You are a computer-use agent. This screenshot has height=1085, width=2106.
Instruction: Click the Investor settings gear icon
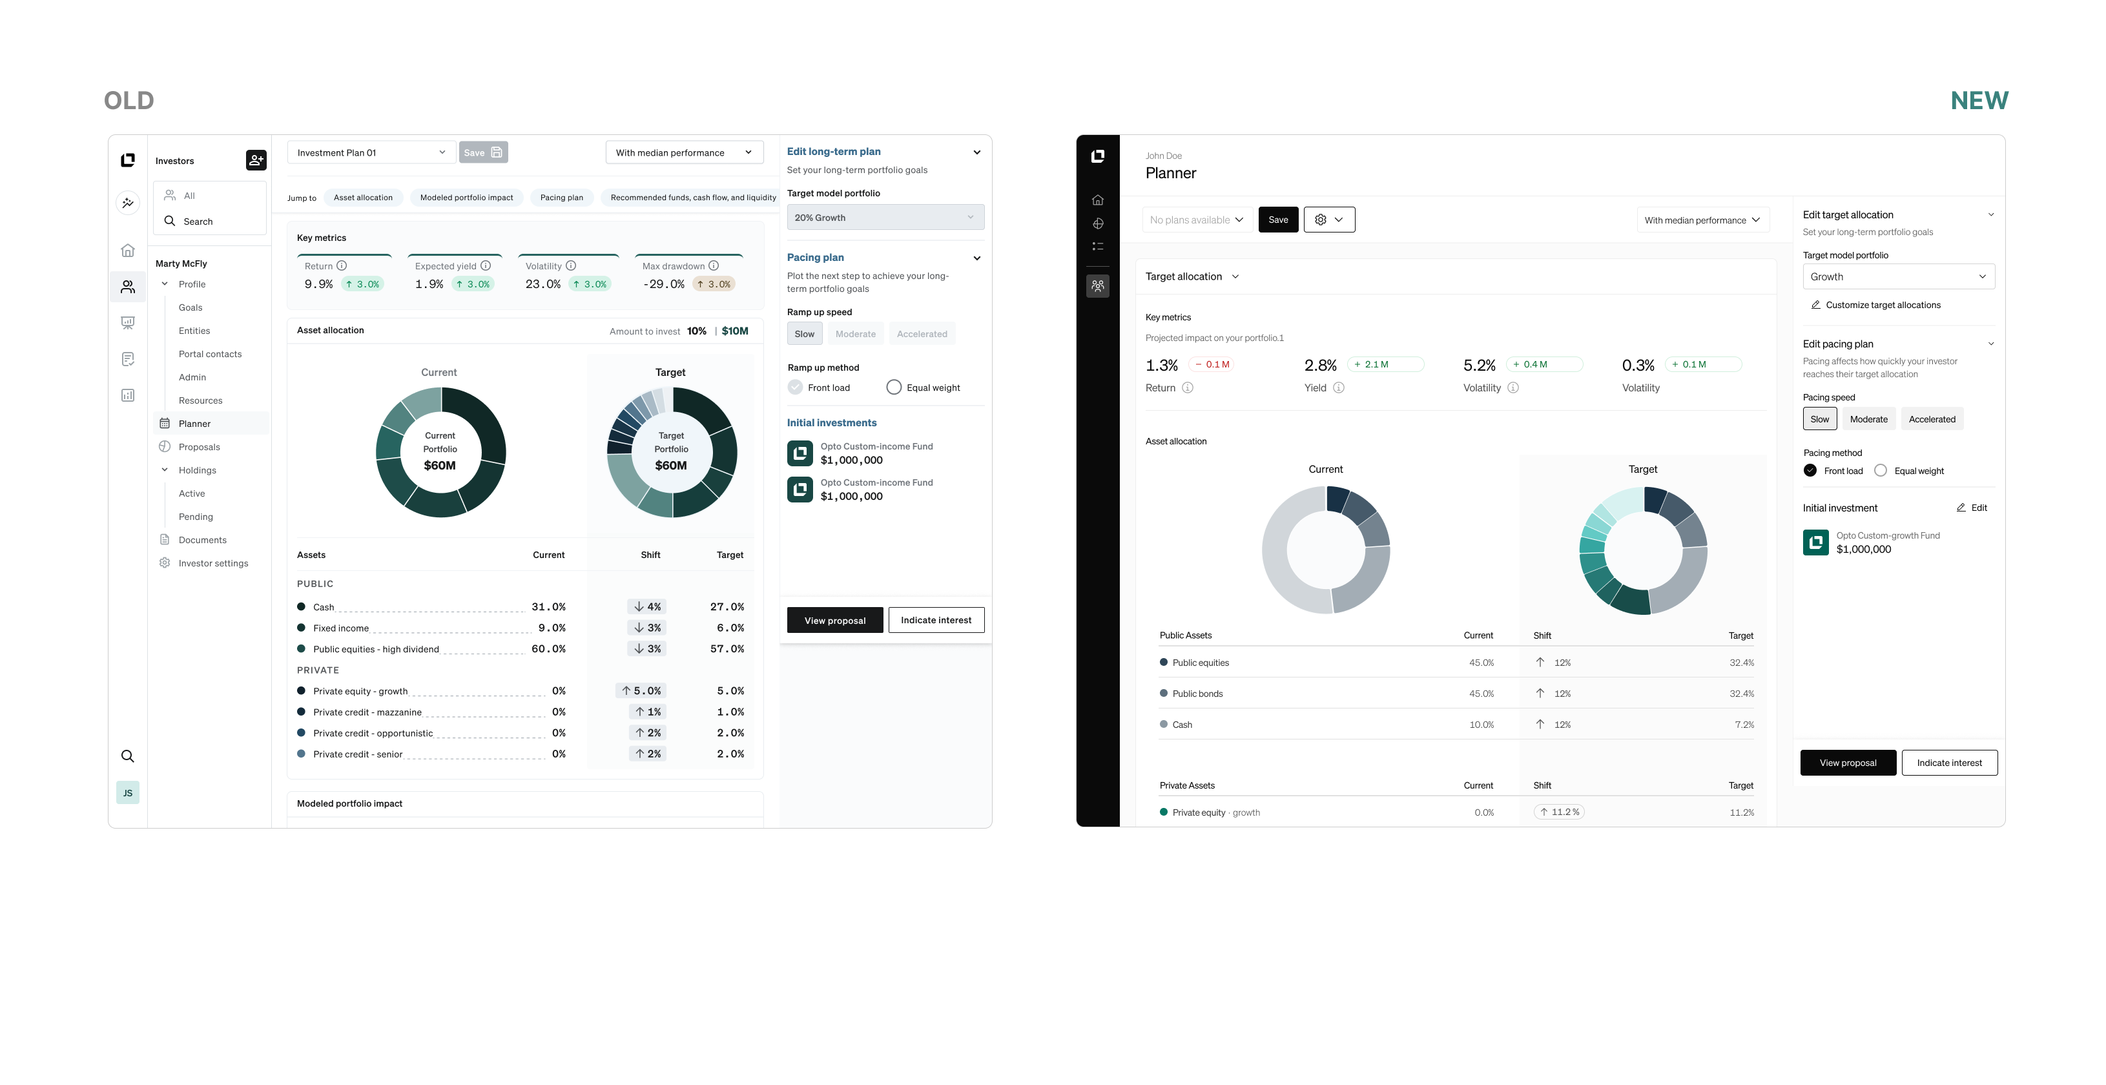[x=166, y=563]
